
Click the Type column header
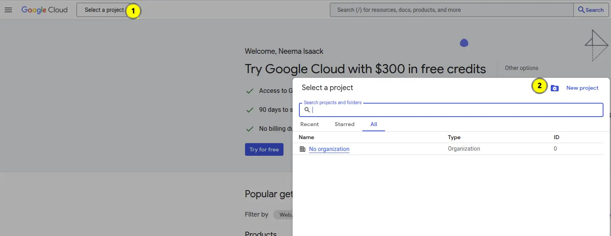(454, 137)
